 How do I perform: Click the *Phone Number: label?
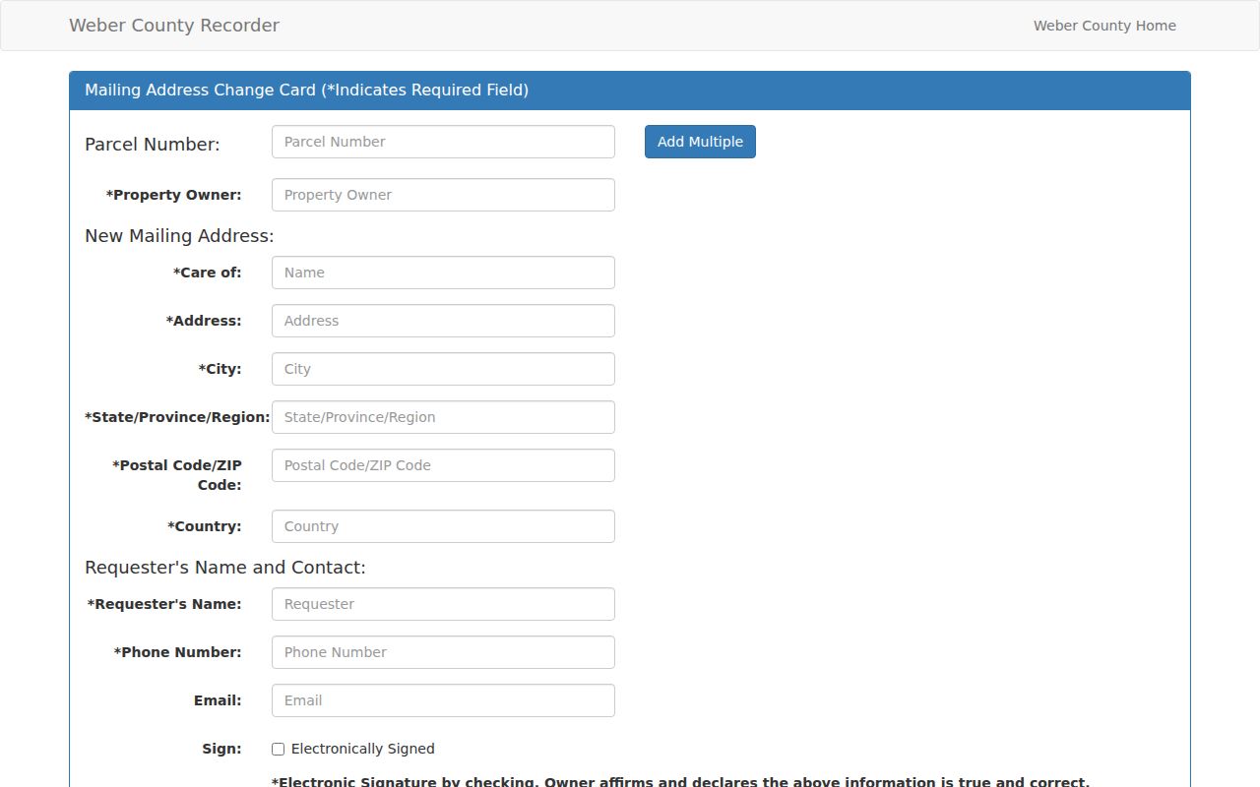(x=177, y=652)
